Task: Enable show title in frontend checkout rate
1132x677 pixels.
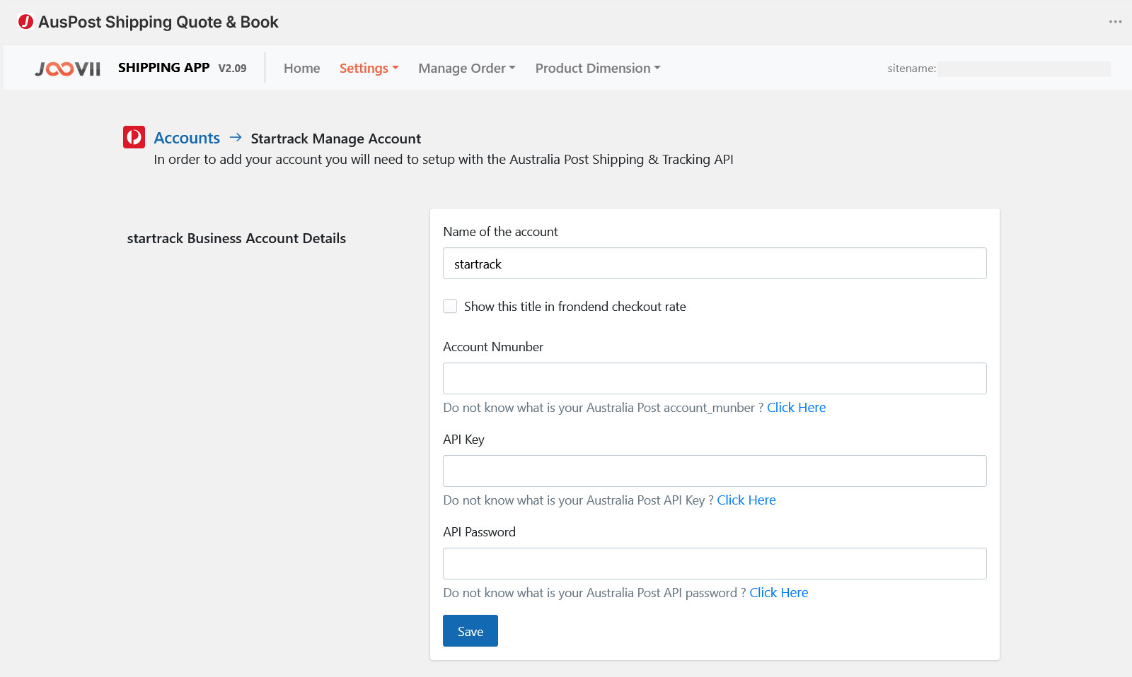Action: (450, 306)
